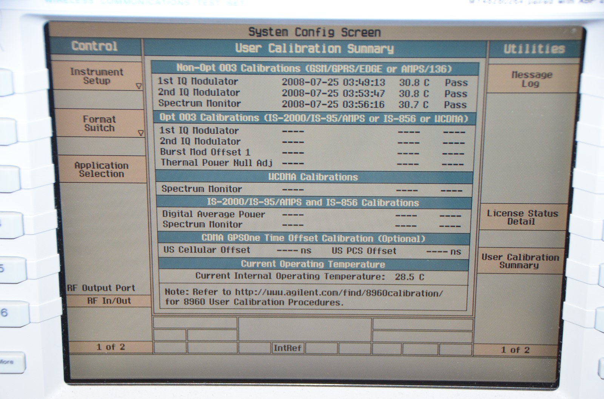Open Application Selection in the Control panel
The height and width of the screenshot is (399, 604).
coord(101,170)
